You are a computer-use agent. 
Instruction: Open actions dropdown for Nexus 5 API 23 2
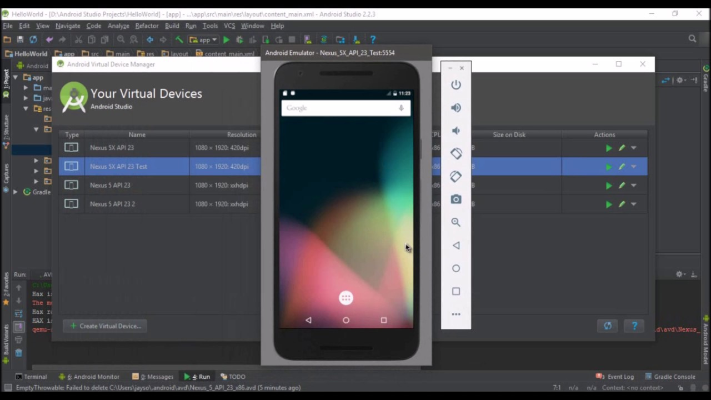(634, 204)
